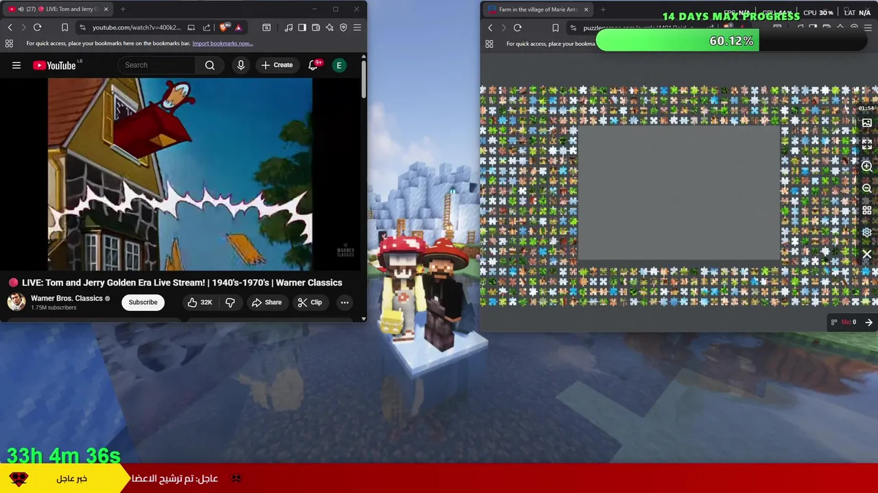
Task: Click YouTube window address bar URL
Action: click(137, 27)
